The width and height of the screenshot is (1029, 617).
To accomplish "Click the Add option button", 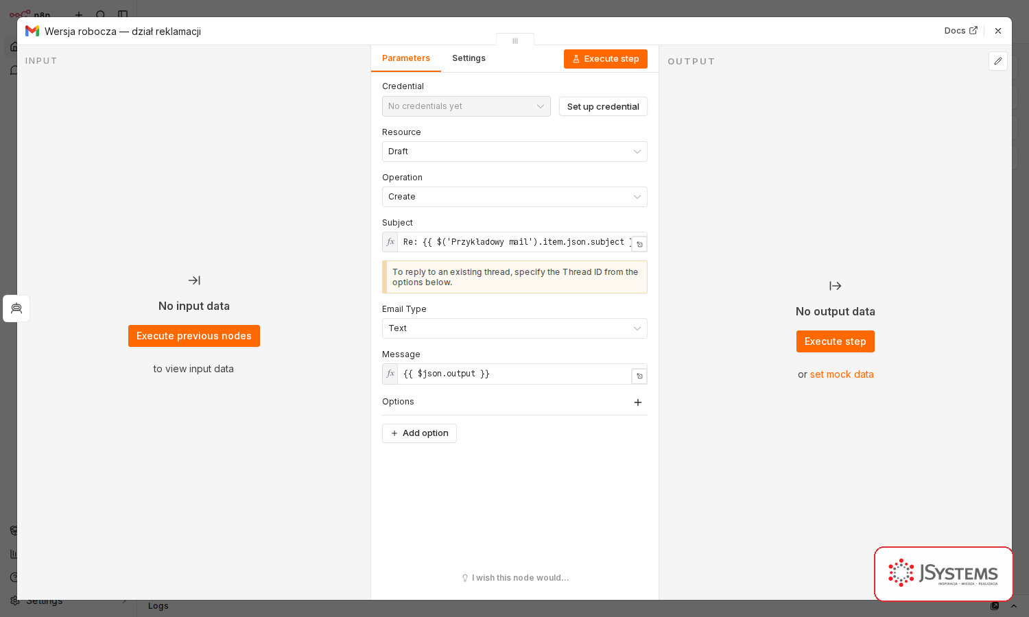I will (x=419, y=433).
